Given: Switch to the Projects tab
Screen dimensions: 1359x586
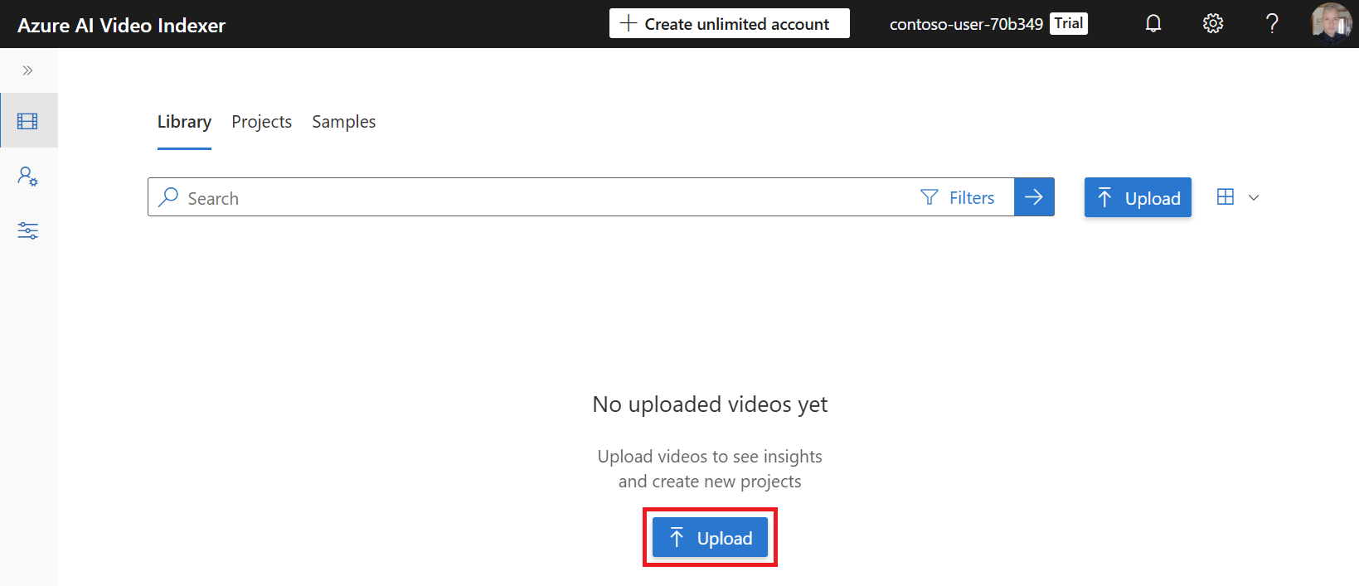Looking at the screenshot, I should (x=261, y=122).
